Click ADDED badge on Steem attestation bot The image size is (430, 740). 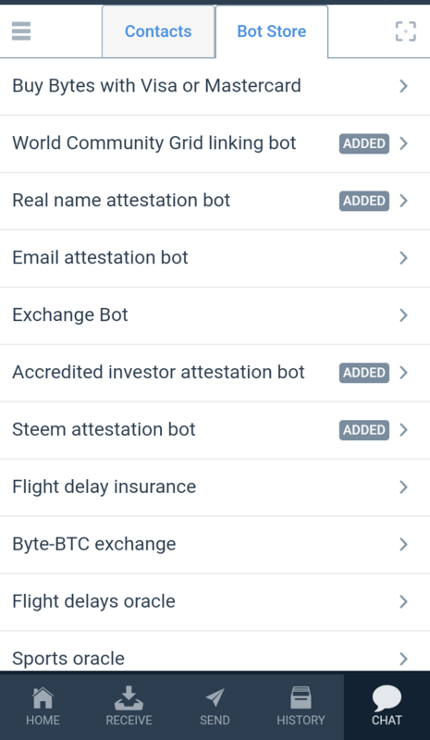[x=364, y=430]
